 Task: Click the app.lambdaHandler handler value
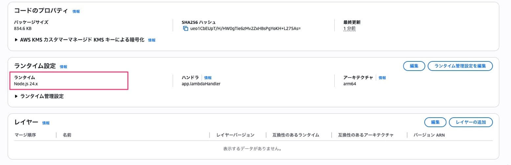(x=201, y=84)
